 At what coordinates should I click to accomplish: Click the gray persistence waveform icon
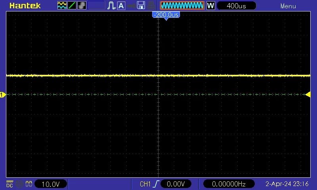(82, 6)
